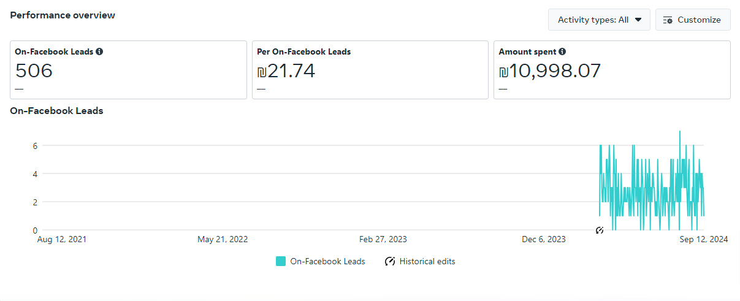Select the Amount spent metric card

[612, 70]
